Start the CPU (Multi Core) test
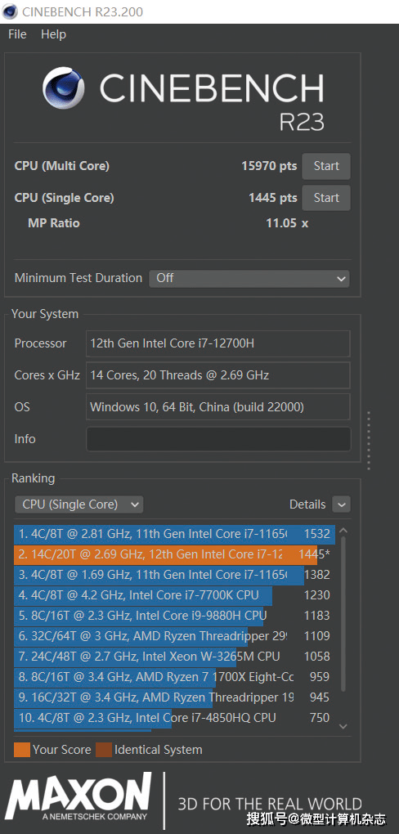The width and height of the screenshot is (399, 834). point(326,166)
